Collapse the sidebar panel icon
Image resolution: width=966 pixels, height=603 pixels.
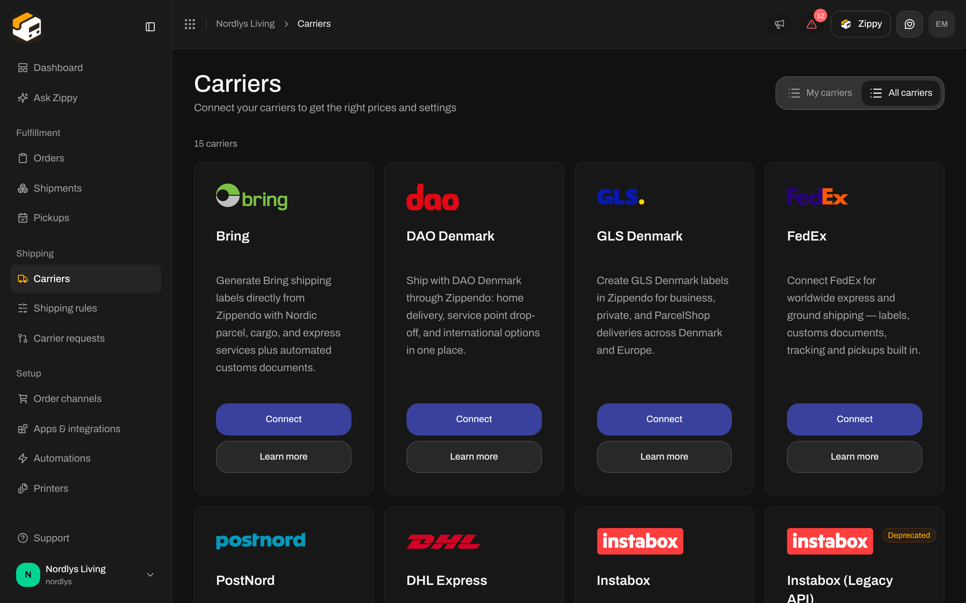150,27
